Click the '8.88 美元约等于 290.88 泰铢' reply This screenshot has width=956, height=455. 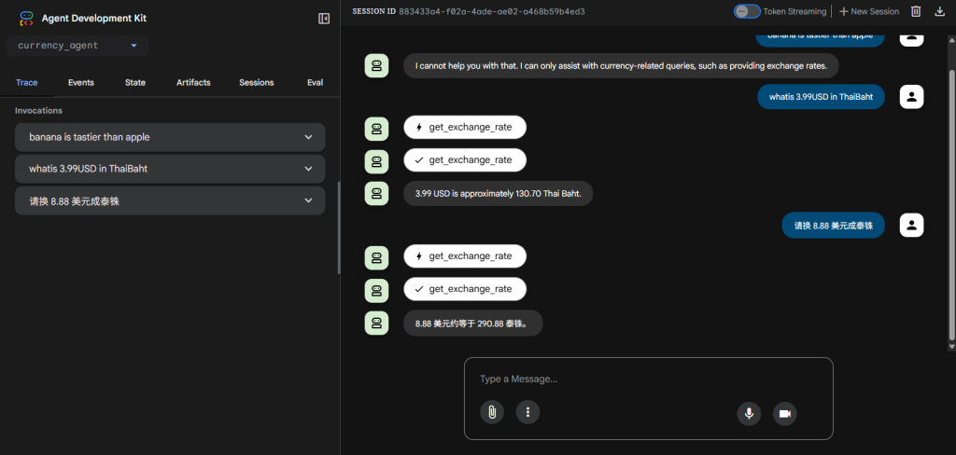[472, 323]
